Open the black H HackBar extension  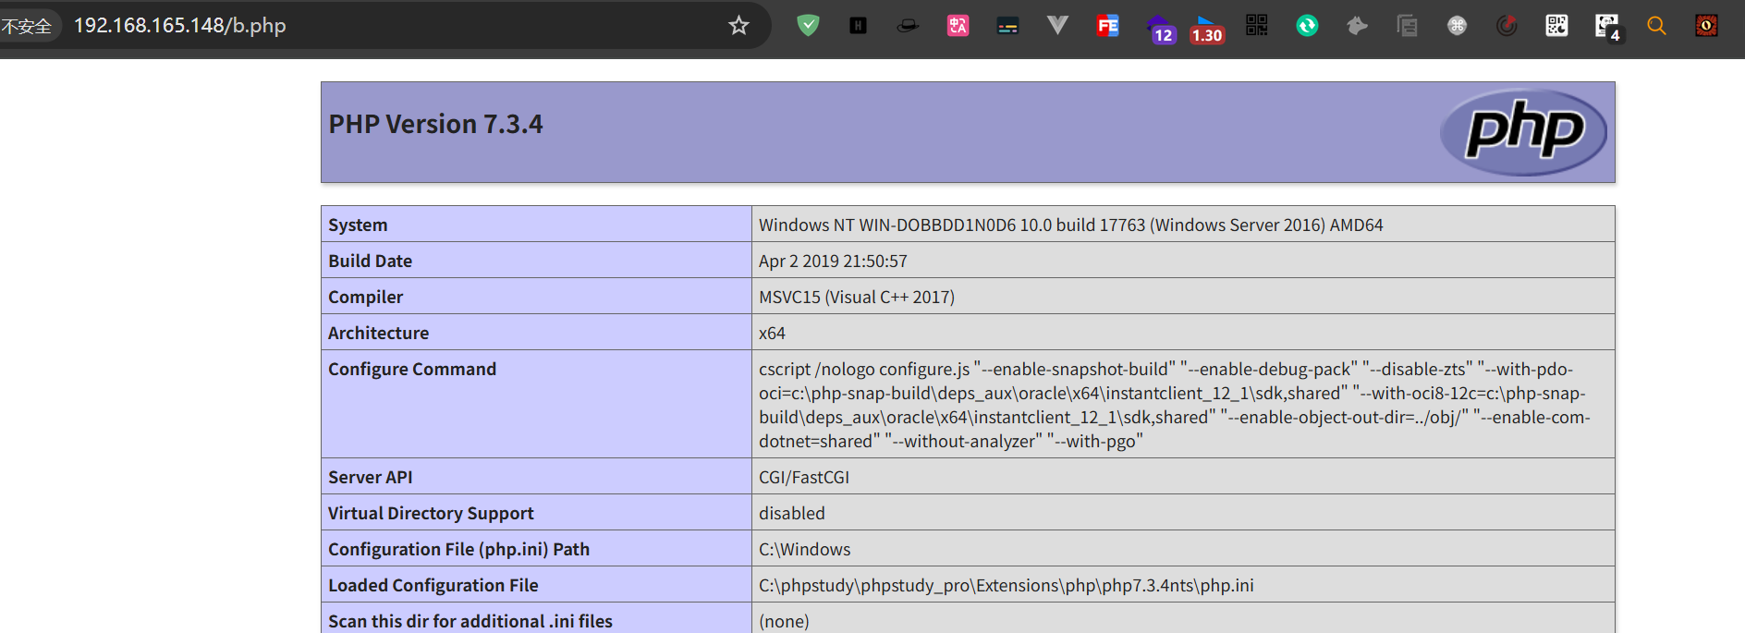(x=858, y=26)
